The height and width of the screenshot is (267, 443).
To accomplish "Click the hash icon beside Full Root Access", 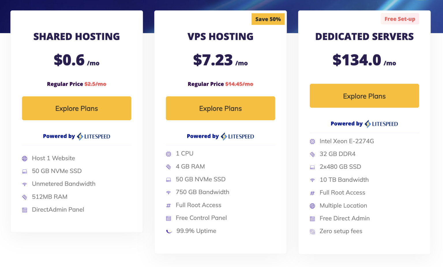I will coord(169,205).
